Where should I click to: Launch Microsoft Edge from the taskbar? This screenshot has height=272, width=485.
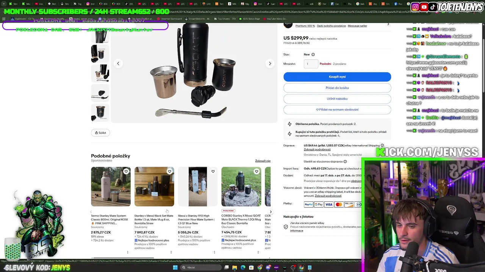243,267
